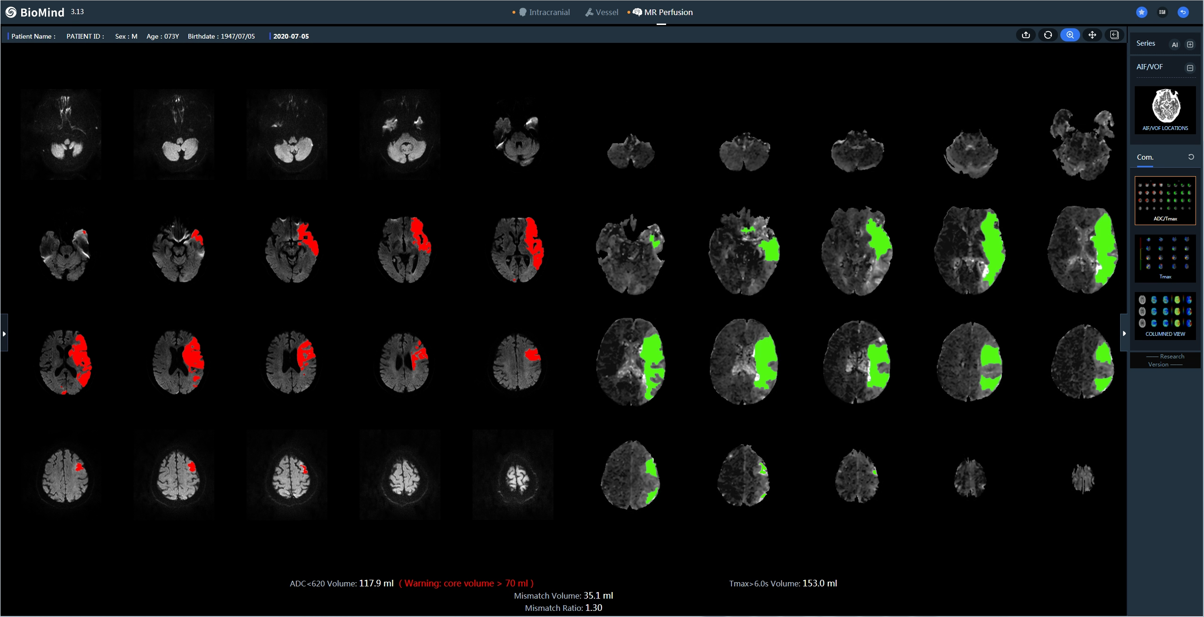Collapse the AIF/VOF section
The height and width of the screenshot is (617, 1204).
(x=1190, y=68)
